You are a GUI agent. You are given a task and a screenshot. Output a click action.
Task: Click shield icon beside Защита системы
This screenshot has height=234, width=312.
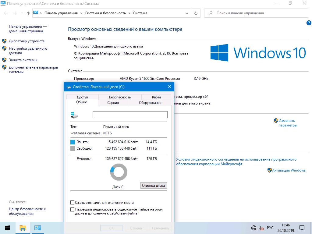coord(4,60)
